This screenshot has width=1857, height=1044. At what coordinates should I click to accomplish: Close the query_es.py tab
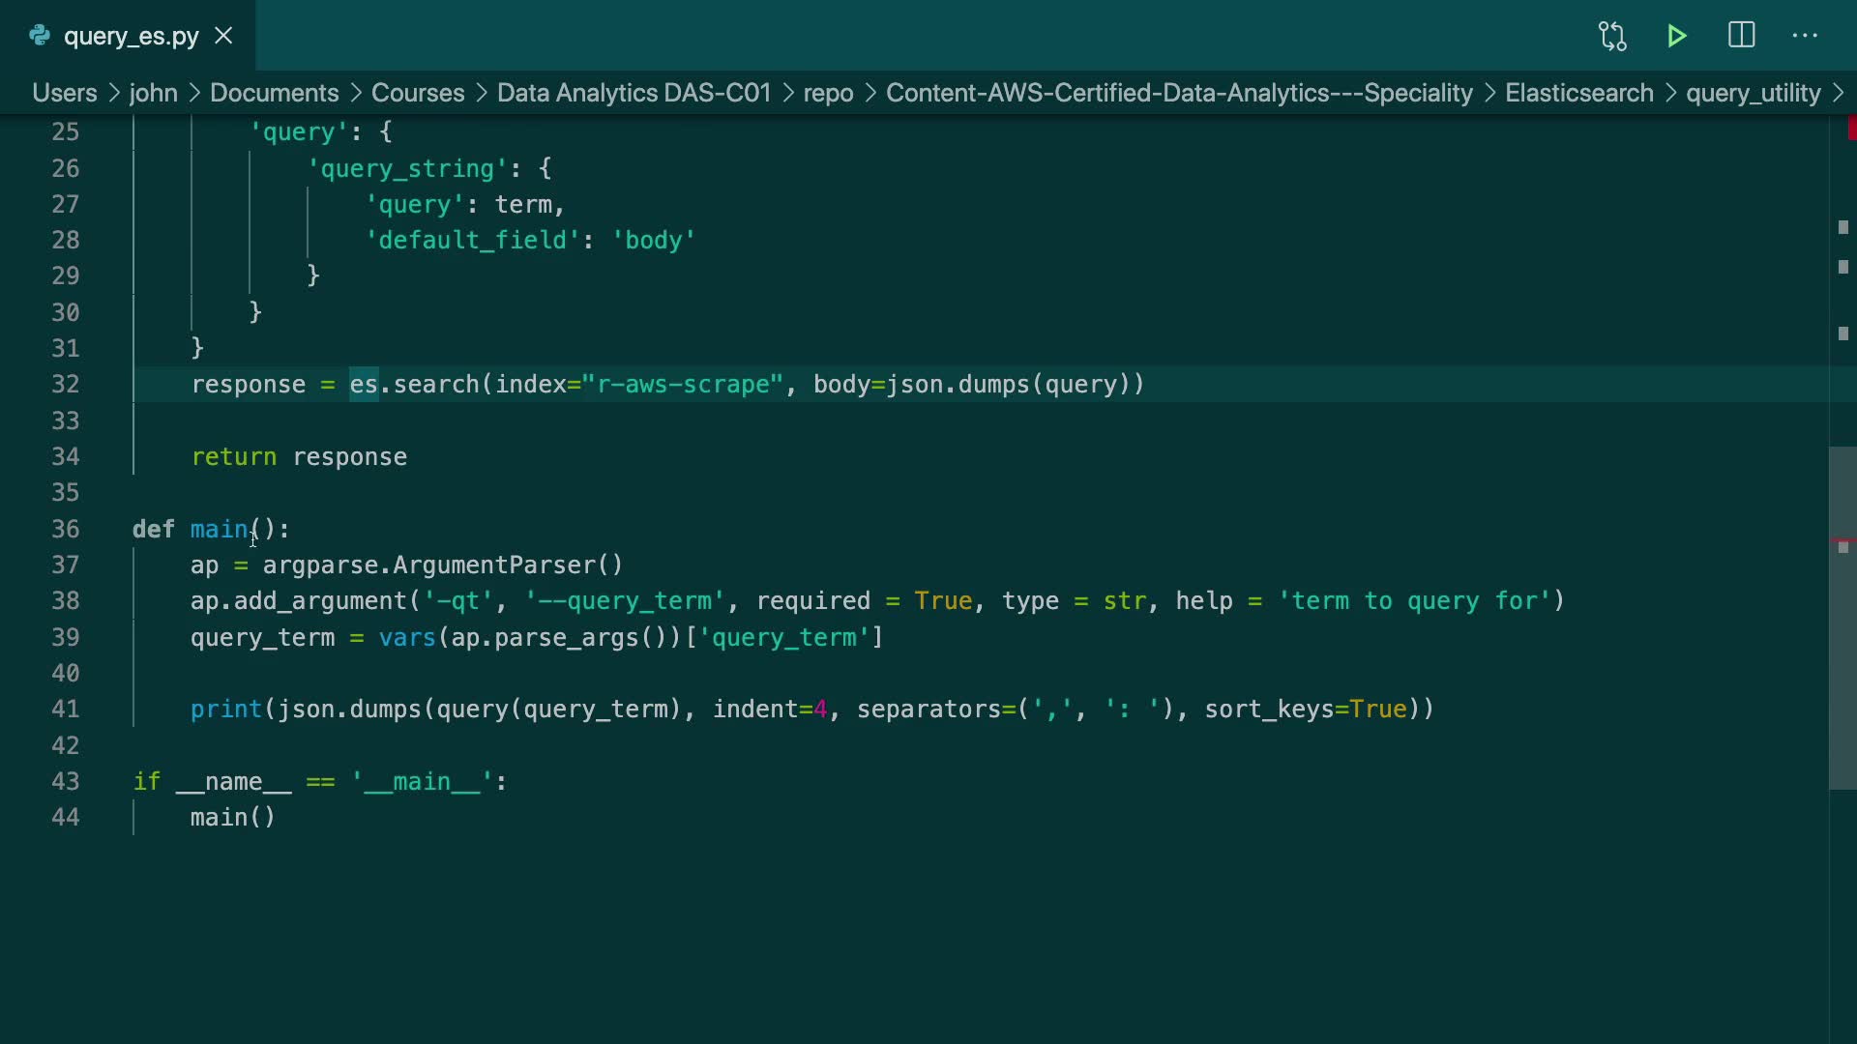tap(223, 36)
